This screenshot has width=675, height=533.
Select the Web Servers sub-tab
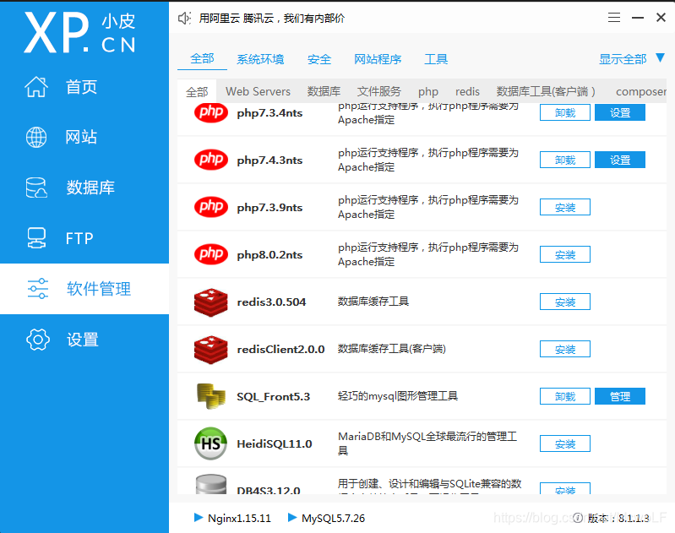(x=258, y=91)
